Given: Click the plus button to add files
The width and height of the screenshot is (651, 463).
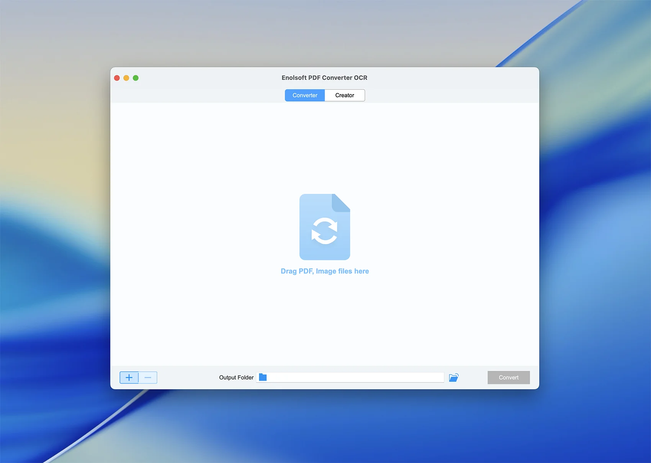Looking at the screenshot, I should coord(129,378).
